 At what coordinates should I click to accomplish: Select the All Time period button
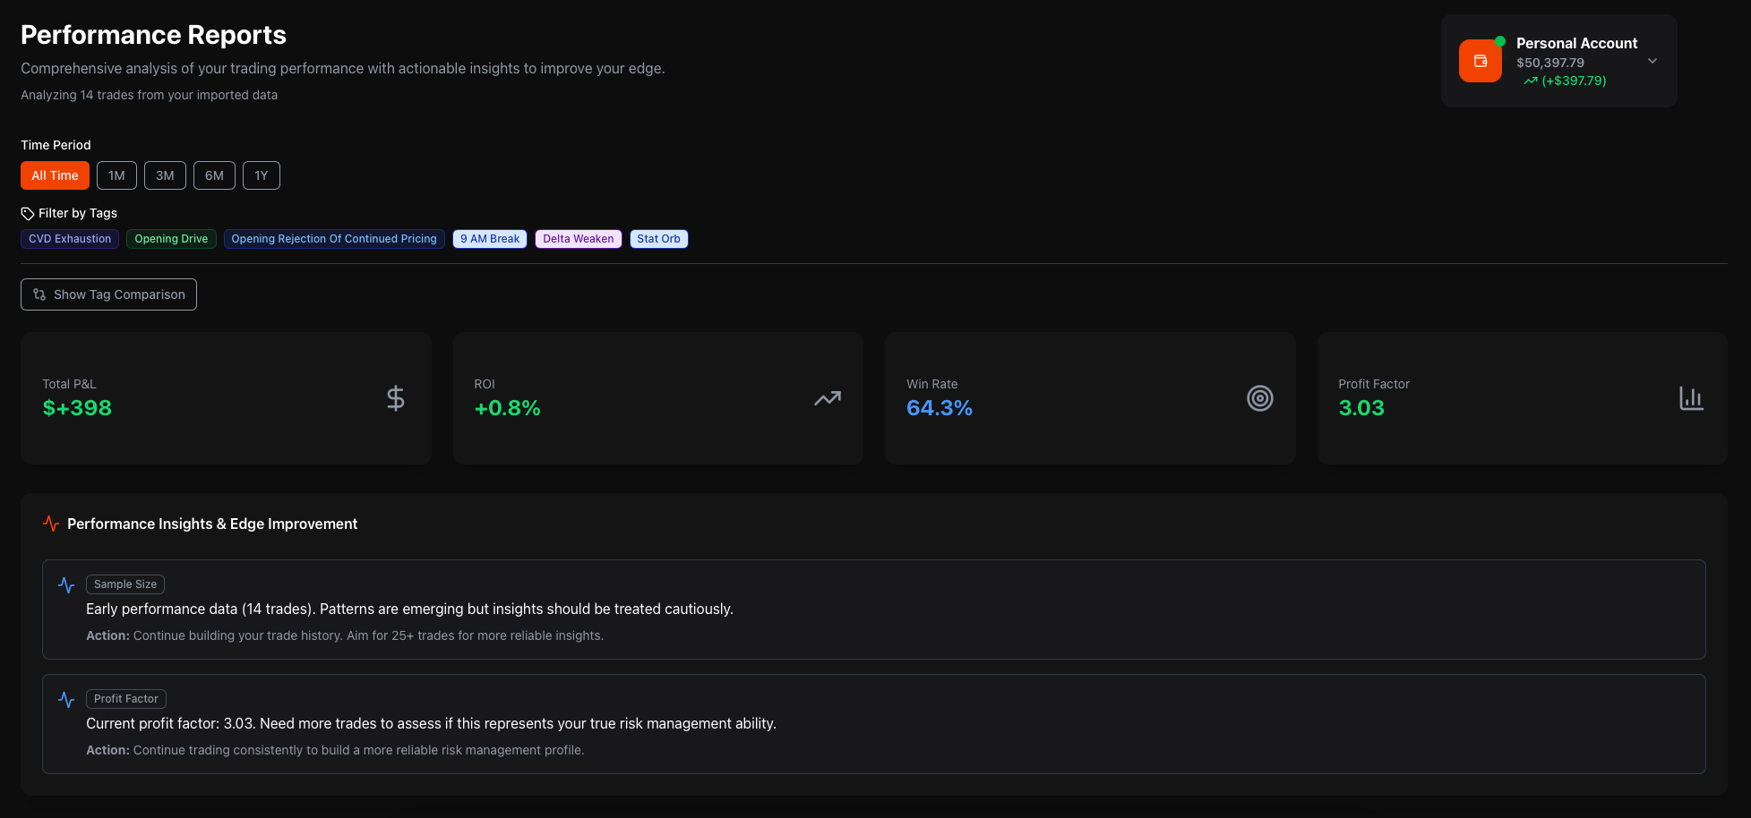coord(55,175)
